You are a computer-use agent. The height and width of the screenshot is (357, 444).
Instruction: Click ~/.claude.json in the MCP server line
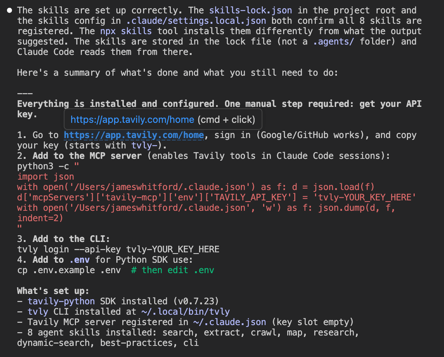(x=229, y=322)
